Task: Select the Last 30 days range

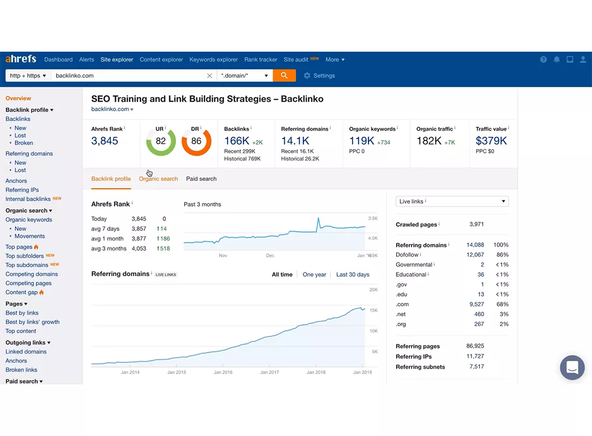Action: (353, 275)
